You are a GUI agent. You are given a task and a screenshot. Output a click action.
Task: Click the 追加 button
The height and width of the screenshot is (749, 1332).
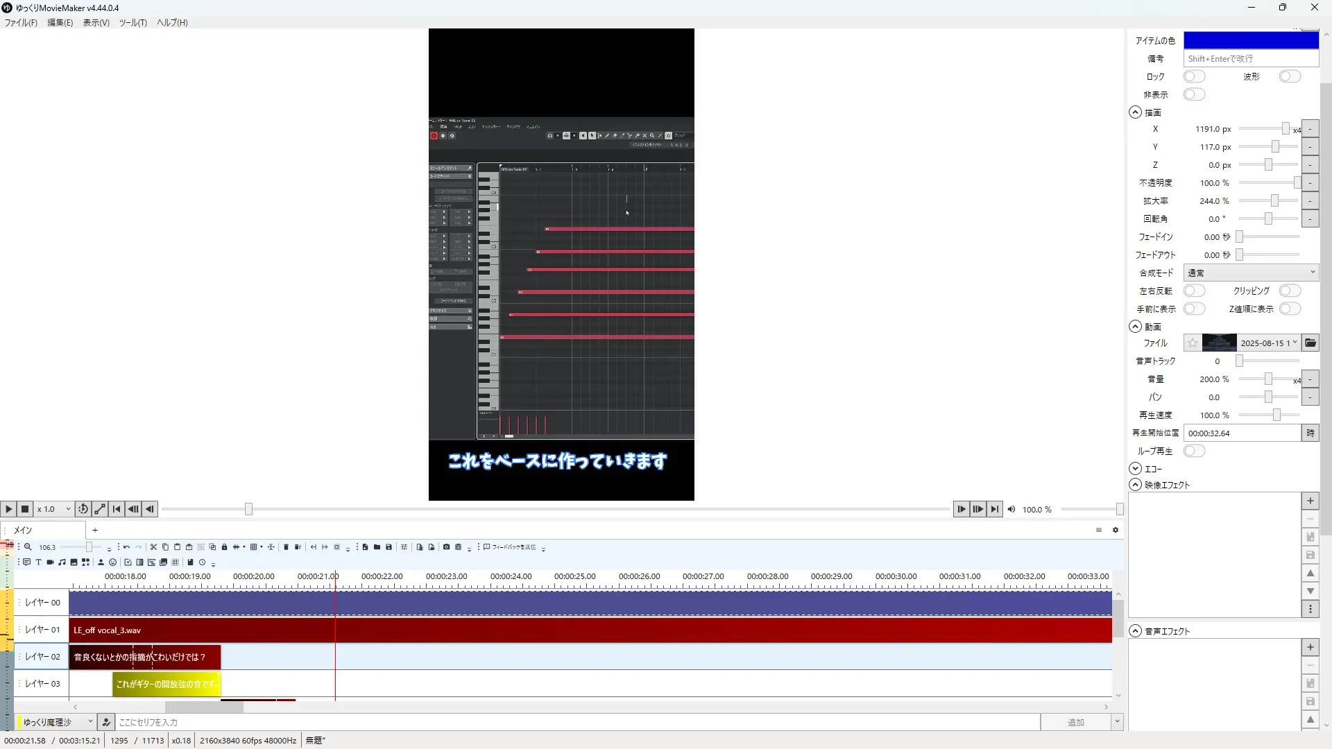[x=1075, y=722]
